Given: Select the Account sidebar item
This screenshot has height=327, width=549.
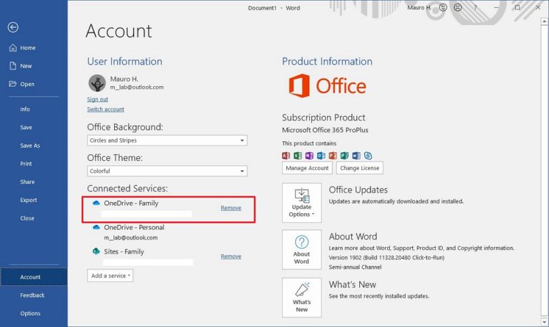Looking at the screenshot, I should [x=34, y=277].
